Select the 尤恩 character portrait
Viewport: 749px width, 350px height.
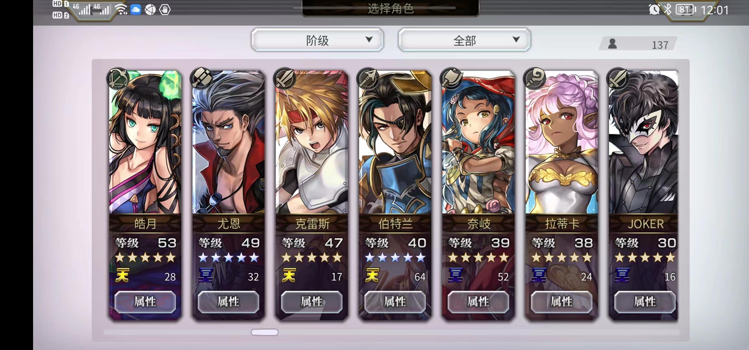coord(228,143)
